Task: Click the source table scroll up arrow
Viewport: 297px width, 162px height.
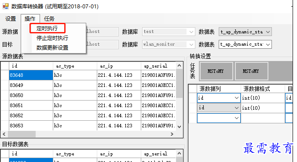Action: 179,66
